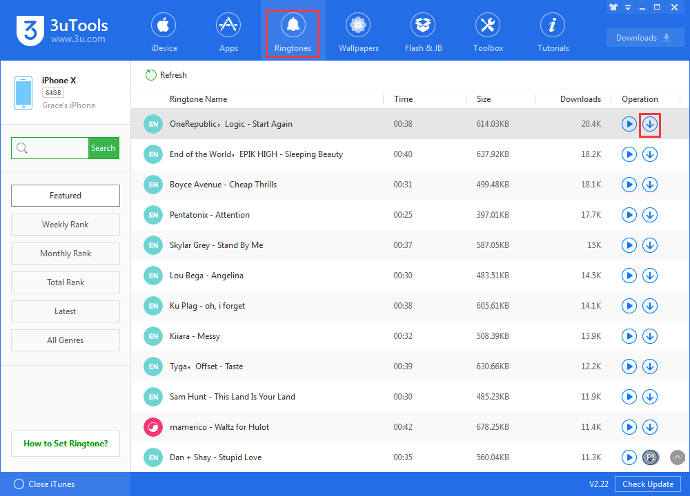This screenshot has width=690, height=496.
Task: Click the Check Update button
Action: (x=648, y=484)
